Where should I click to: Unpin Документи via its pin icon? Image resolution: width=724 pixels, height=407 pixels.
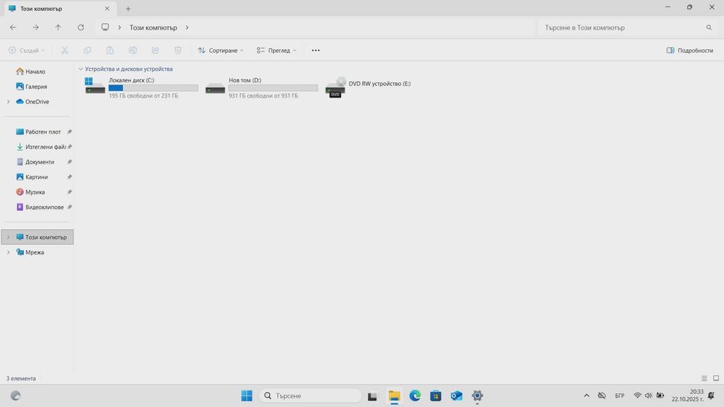click(70, 162)
